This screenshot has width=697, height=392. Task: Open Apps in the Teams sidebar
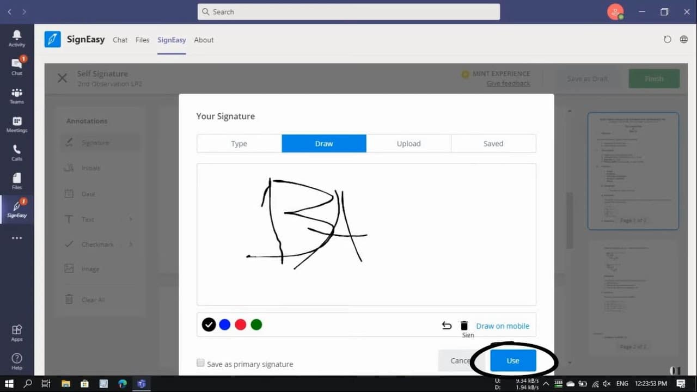point(17,333)
